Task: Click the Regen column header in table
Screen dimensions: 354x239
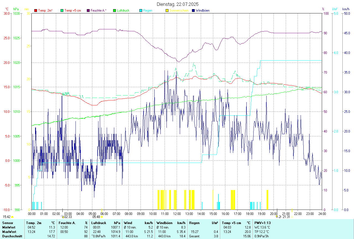Action: tap(194, 223)
